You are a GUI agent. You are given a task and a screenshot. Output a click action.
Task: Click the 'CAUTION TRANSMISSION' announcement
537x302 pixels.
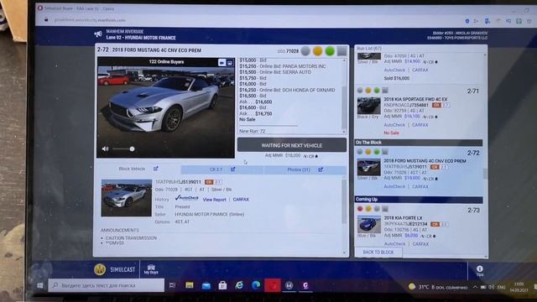pyautogui.click(x=131, y=238)
